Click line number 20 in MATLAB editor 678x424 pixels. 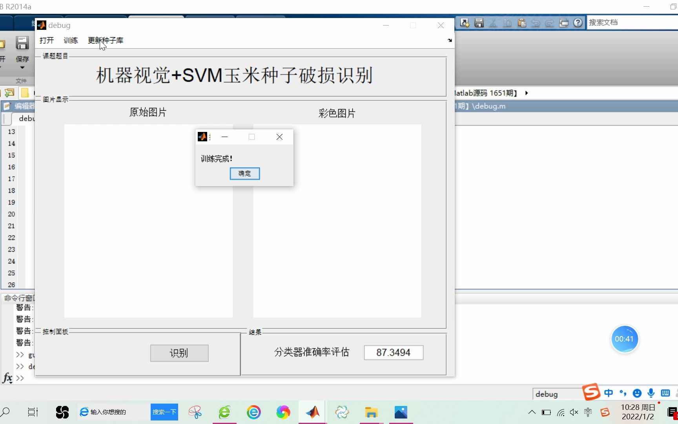tap(11, 214)
